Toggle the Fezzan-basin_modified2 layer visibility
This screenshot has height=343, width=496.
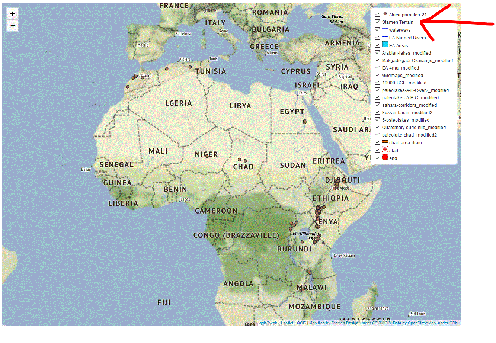(377, 112)
